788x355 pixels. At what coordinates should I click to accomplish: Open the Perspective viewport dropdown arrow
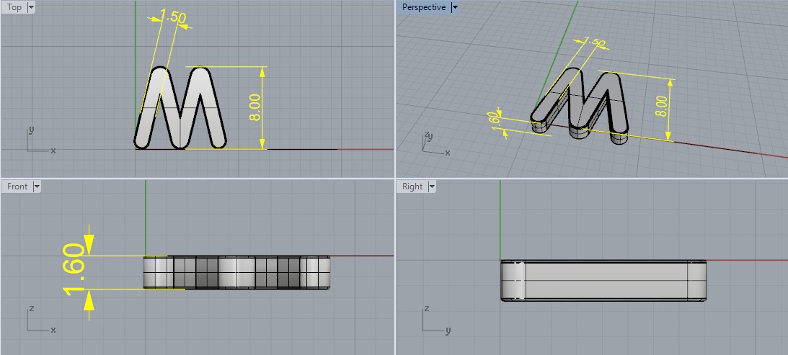(456, 7)
